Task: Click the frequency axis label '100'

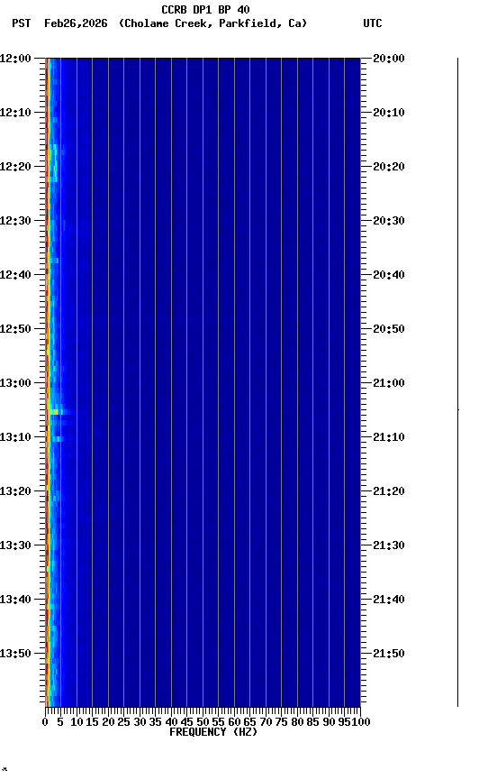Action: (x=361, y=722)
